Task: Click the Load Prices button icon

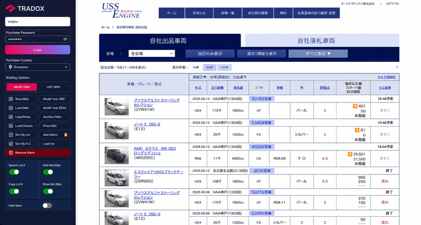Action: (11, 117)
